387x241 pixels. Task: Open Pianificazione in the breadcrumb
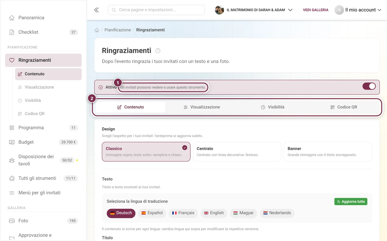pos(118,30)
